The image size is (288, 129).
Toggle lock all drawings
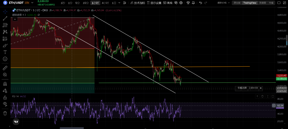[x=5, y=98]
